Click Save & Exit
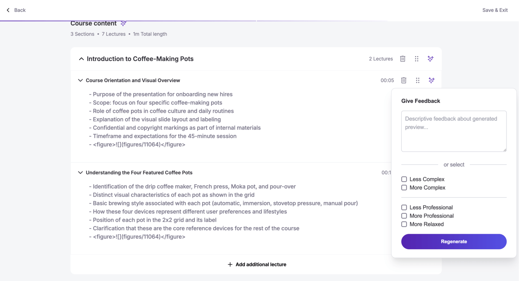Screen dimensions: 521x281 tap(495, 10)
